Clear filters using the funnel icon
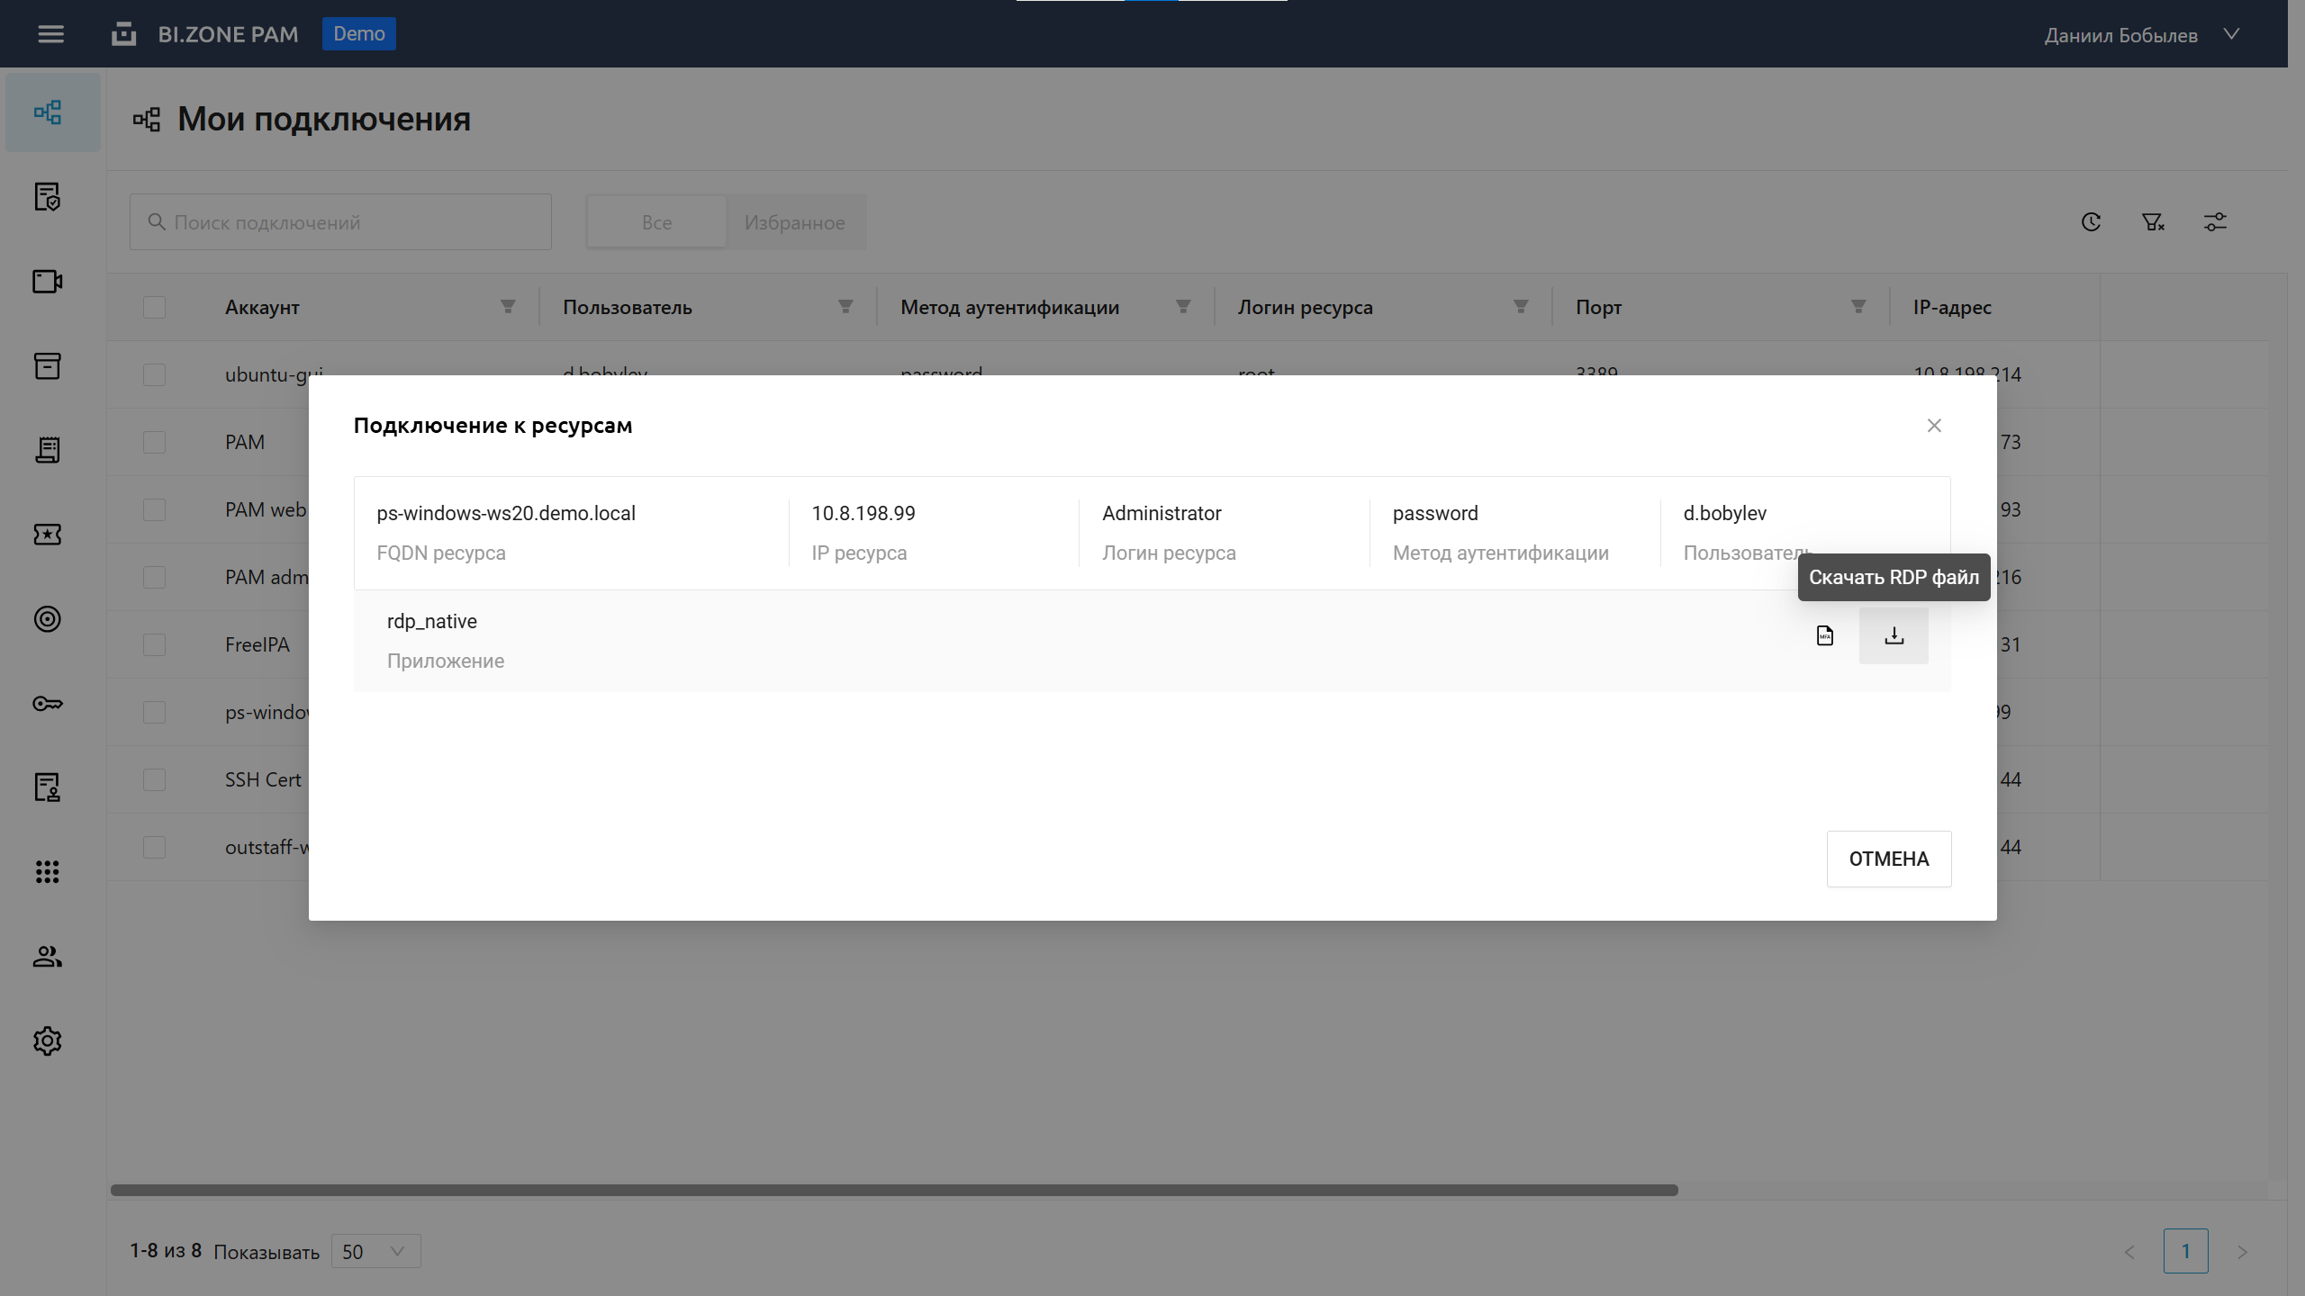This screenshot has width=2305, height=1296. pyautogui.click(x=2153, y=221)
